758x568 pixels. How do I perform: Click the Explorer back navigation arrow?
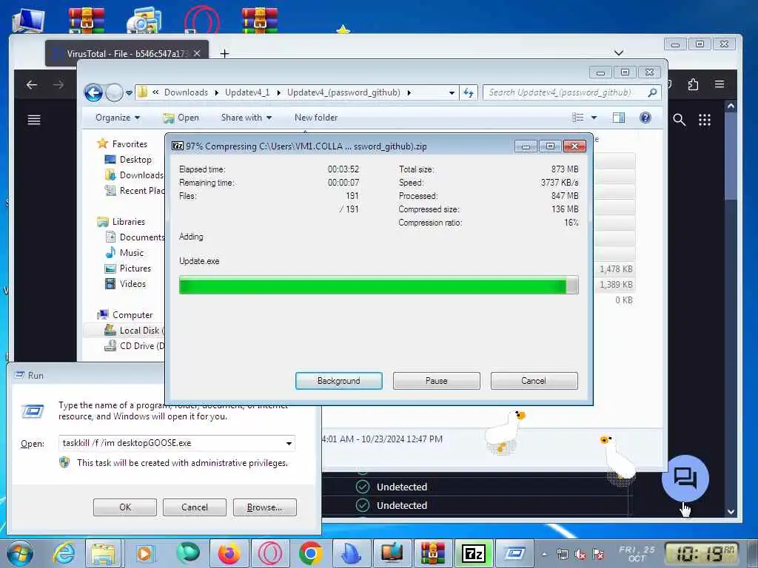(93, 92)
